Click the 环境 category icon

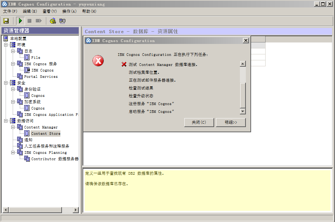coord(13,45)
